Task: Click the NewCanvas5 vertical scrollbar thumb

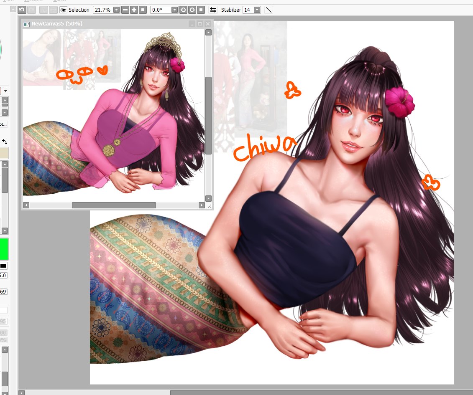Action: 208,116
